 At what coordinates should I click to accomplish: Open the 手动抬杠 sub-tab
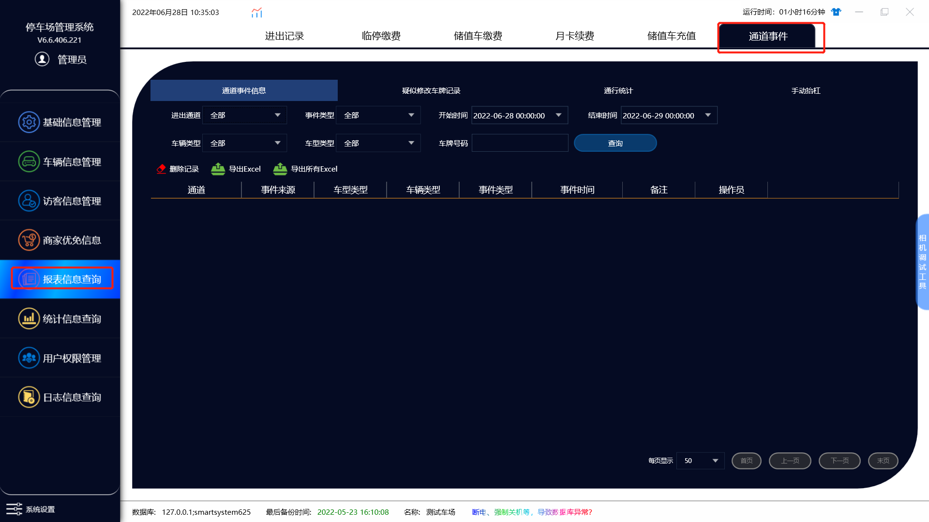pos(806,90)
